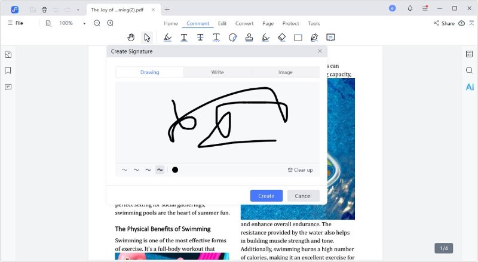
Task: Open the Search panel magnifier
Action: point(470,70)
